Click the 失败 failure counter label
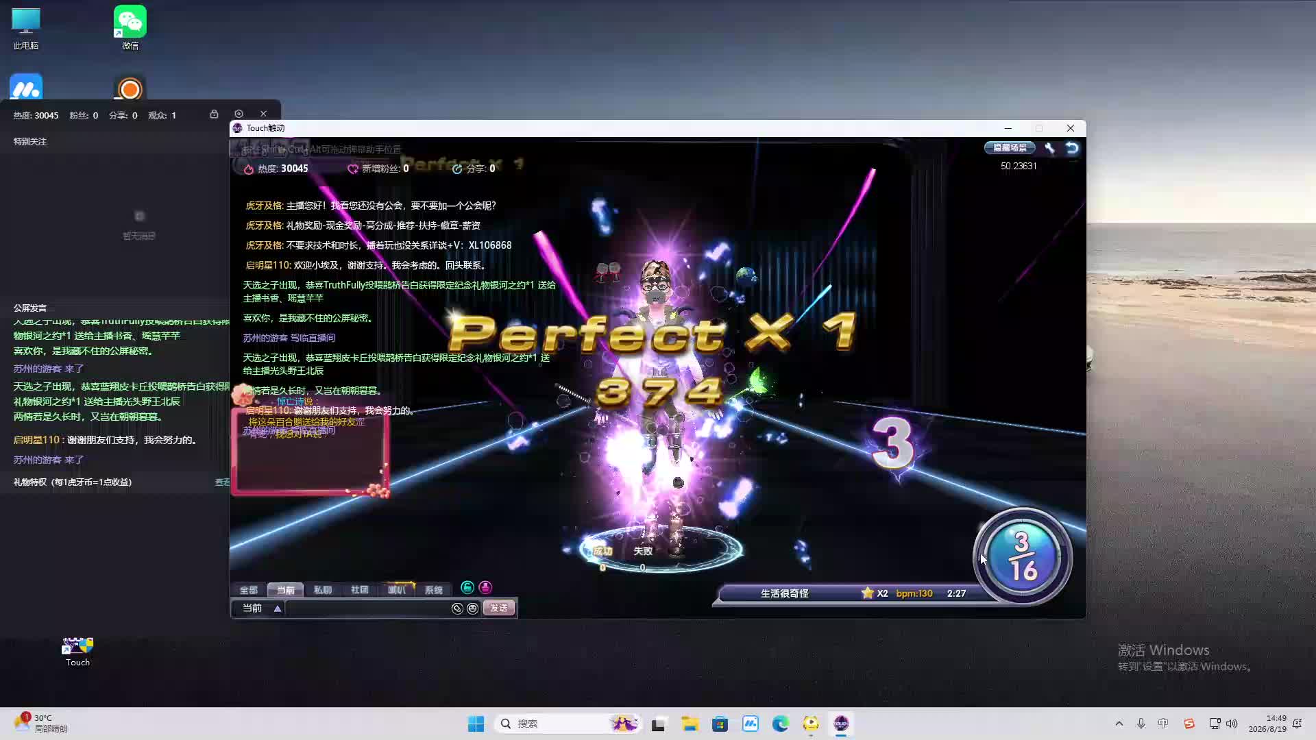Viewport: 1316px width, 740px height. pos(643,551)
